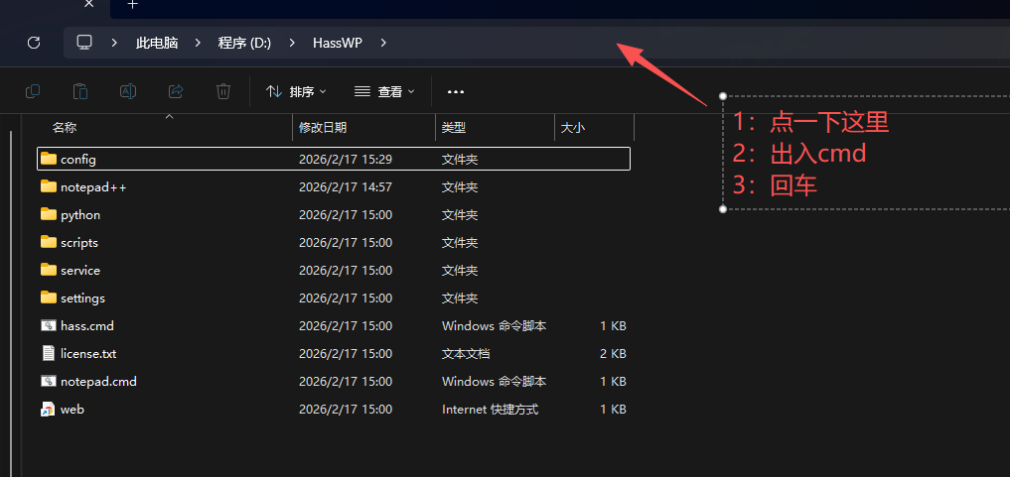The width and height of the screenshot is (1010, 477).
Task: Click the Windows 命令脚本 type of notepad.cmd
Action: [x=494, y=381]
